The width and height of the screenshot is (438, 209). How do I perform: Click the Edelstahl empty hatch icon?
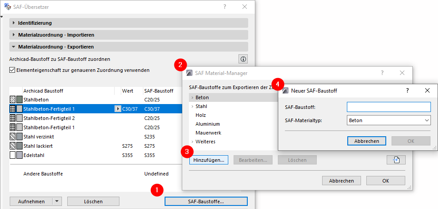click(x=12, y=155)
